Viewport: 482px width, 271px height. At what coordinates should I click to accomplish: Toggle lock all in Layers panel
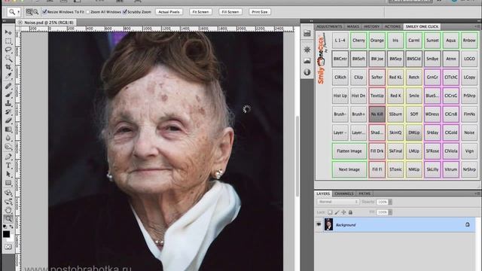point(350,212)
